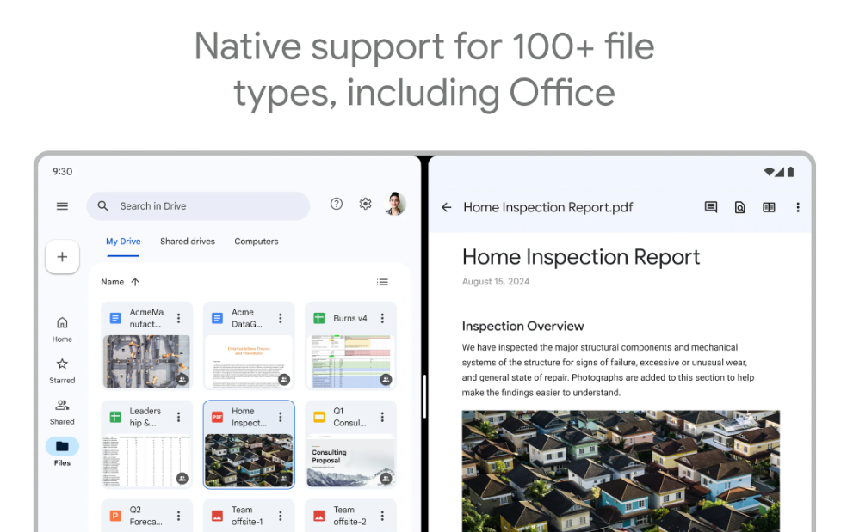Open Shared in sidebar
Image resolution: width=847 pixels, height=532 pixels.
(62, 413)
